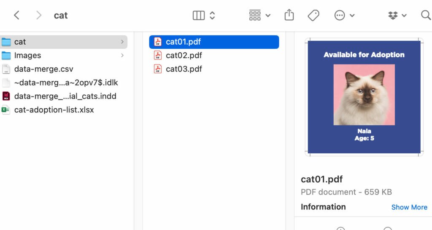Open the Search magnifying glass
Image resolution: width=432 pixels, height=230 pixels.
click(x=426, y=16)
